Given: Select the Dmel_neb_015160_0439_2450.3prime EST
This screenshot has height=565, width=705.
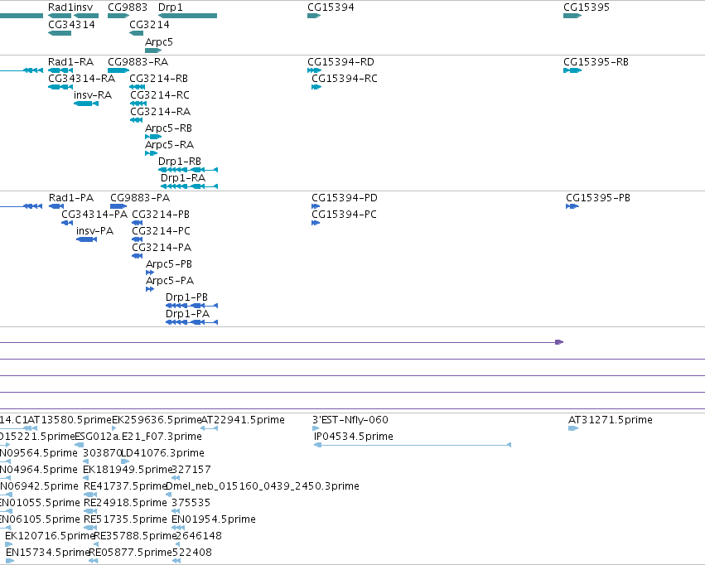Looking at the screenshot, I should [x=263, y=487].
